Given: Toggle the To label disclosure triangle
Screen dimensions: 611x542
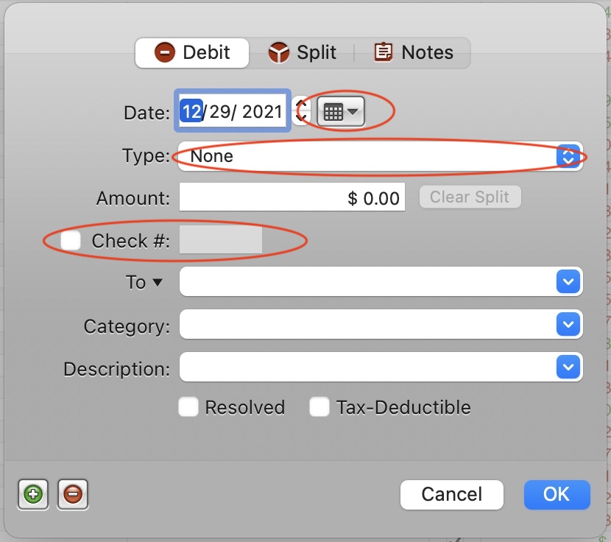Looking at the screenshot, I should coord(158,282).
